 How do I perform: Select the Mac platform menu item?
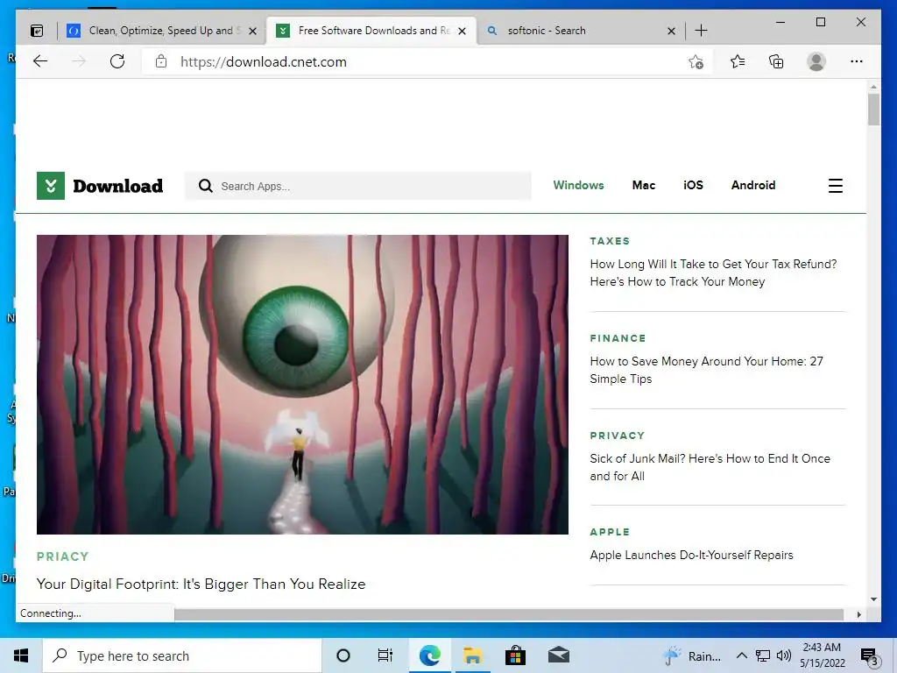pos(644,186)
